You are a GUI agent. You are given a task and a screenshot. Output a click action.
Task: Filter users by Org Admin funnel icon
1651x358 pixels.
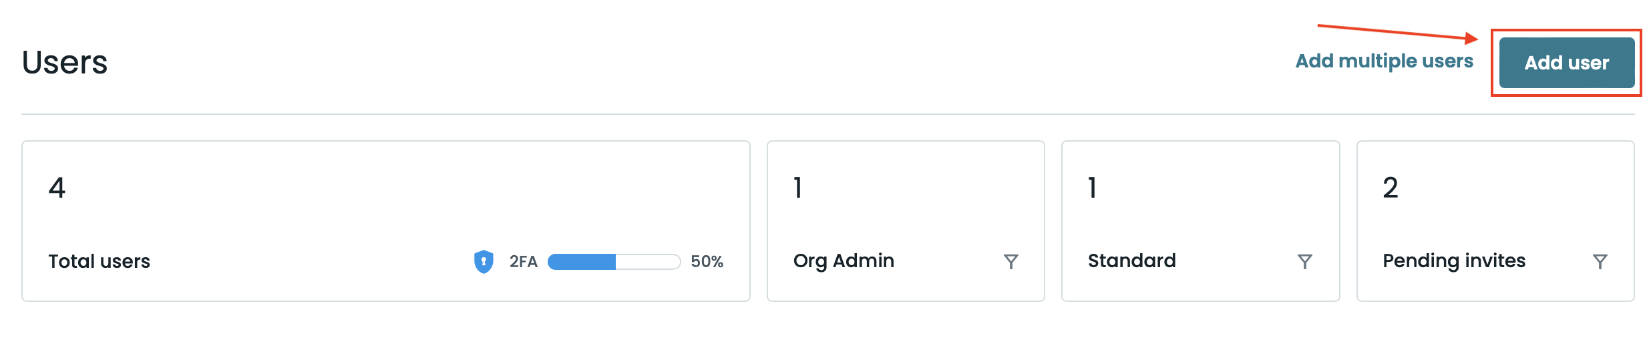click(1011, 261)
